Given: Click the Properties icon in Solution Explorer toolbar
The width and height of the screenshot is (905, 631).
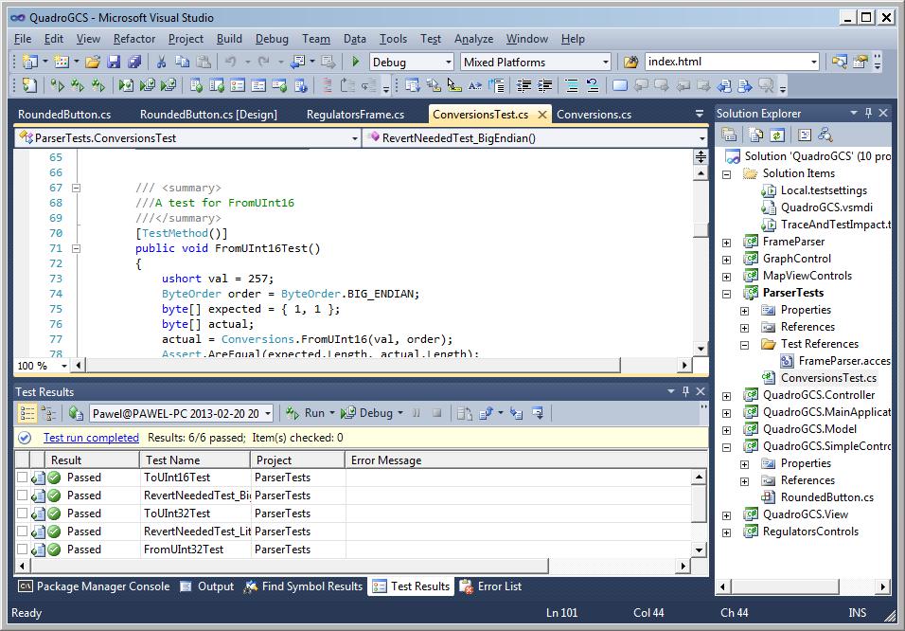Looking at the screenshot, I should pos(729,135).
